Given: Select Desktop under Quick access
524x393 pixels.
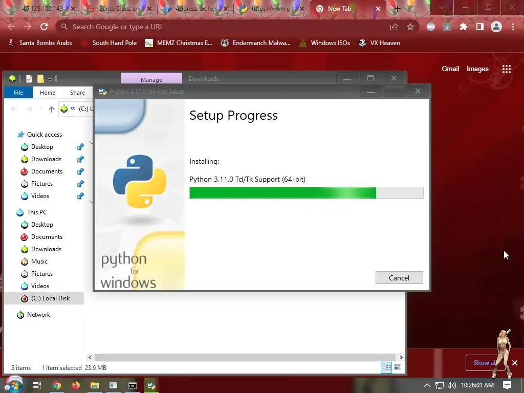Looking at the screenshot, I should coord(42,147).
